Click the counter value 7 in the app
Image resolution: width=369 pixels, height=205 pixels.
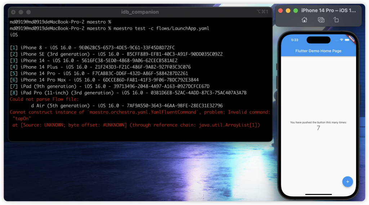319,128
